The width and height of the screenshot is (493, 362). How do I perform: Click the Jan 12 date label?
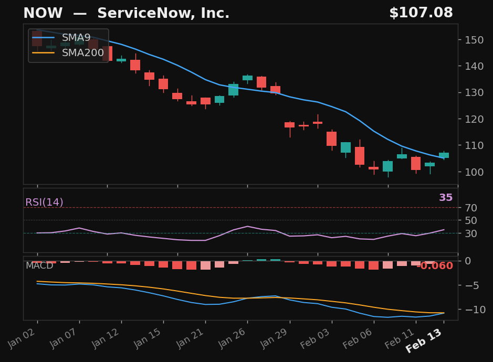(x=106, y=338)
